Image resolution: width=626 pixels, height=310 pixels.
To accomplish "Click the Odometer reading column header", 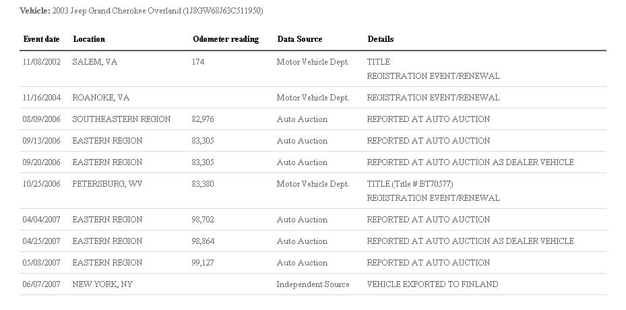I will tap(226, 39).
